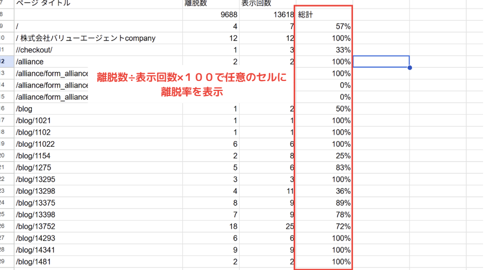Viewport: 490px width, 270px height.
Task: Click the ページ タイトル header cell
Action: click(x=98, y=4)
